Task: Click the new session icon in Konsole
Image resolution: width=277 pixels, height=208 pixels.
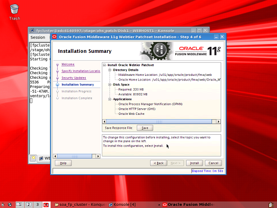Action: (33, 158)
